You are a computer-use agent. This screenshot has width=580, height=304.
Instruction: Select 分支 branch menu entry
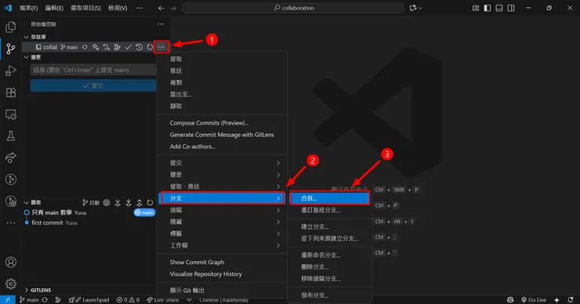point(222,198)
